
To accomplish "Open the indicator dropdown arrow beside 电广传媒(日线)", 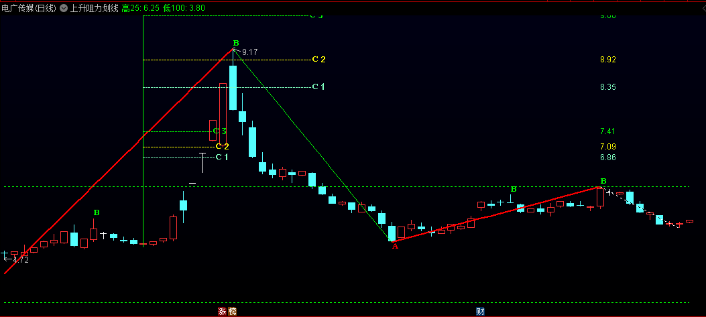I will 64,8.
